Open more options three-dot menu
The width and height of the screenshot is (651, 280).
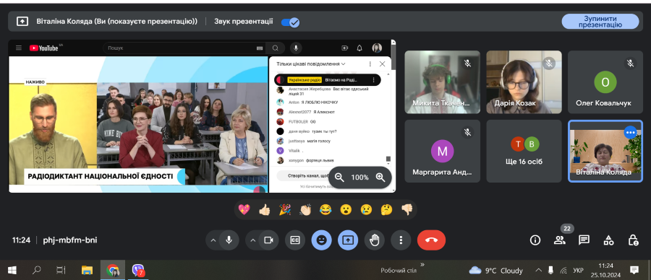401,240
